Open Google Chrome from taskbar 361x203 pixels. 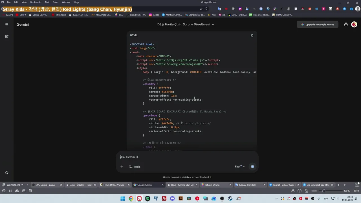pyautogui.click(x=131, y=198)
